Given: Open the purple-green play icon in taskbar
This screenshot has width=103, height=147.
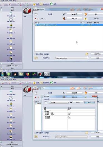Looking at the screenshot, I should click(x=34, y=74).
